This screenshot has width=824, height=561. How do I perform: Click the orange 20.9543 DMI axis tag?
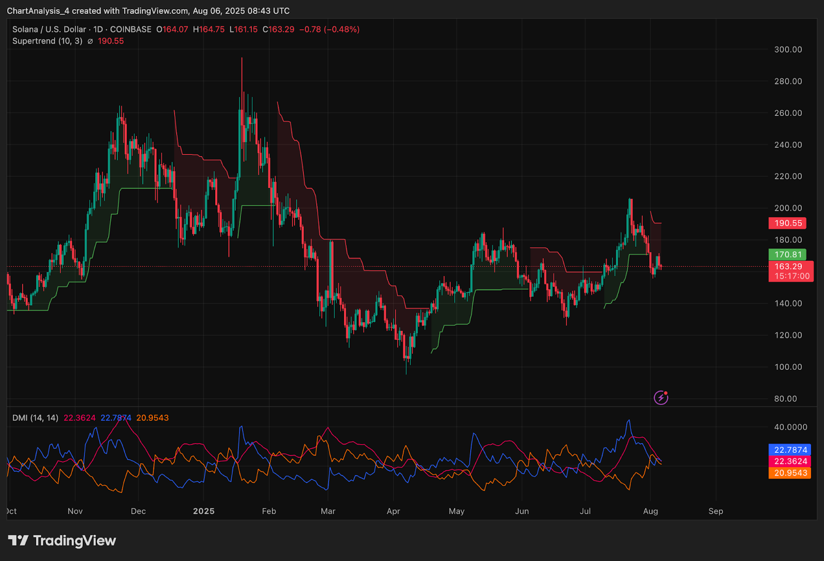(790, 473)
